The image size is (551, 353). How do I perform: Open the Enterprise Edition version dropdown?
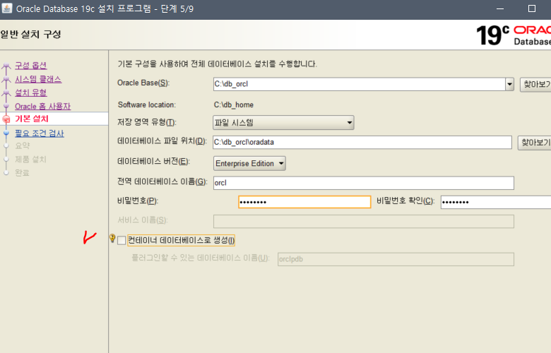(249, 163)
